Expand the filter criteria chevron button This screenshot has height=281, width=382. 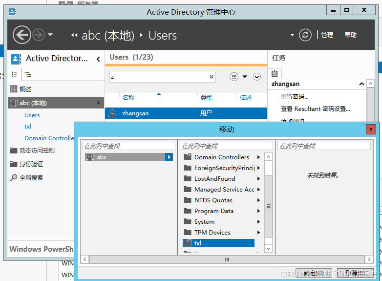(257, 77)
